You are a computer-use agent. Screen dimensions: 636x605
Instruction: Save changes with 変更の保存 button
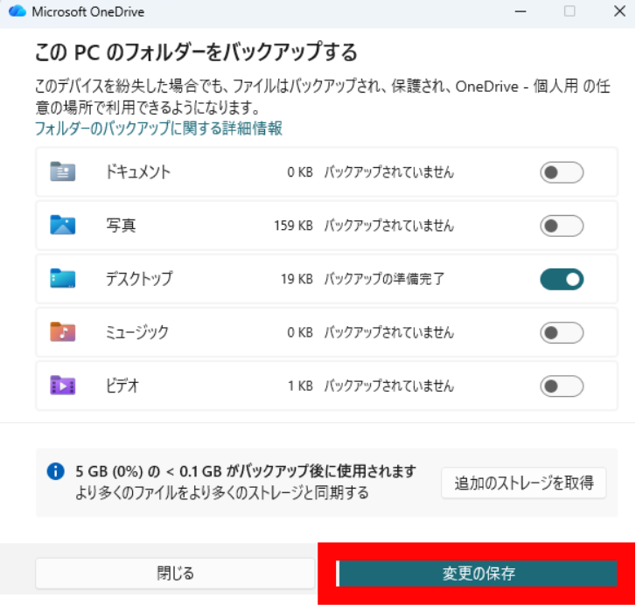[x=477, y=574]
